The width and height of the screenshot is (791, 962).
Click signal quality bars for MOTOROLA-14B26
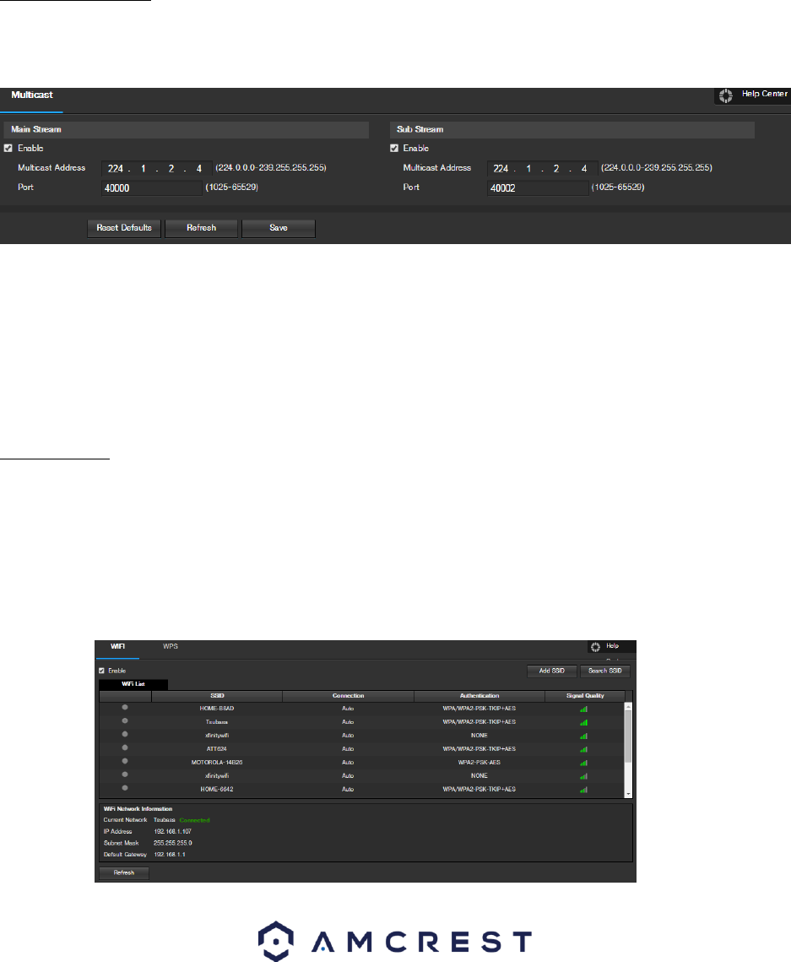coord(582,763)
